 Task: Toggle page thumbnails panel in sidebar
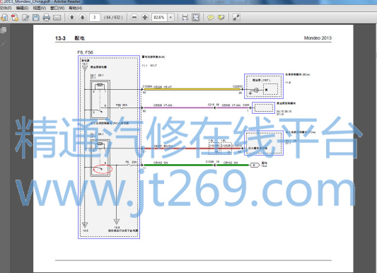pos(4,30)
